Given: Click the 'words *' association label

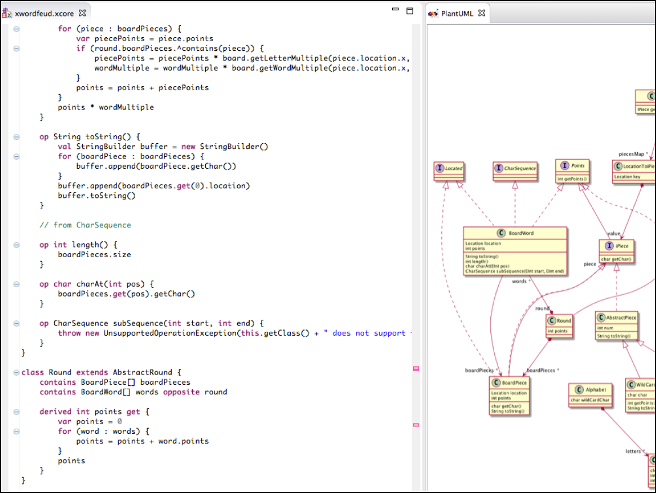Looking at the screenshot, I should pos(521,281).
